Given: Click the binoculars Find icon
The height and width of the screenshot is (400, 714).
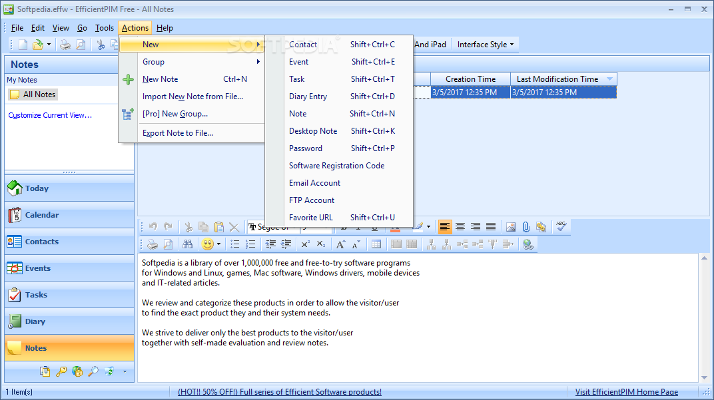Looking at the screenshot, I should click(x=188, y=244).
